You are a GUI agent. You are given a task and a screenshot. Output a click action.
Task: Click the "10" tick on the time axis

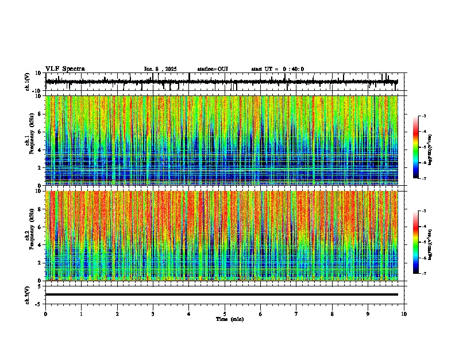coord(404,314)
